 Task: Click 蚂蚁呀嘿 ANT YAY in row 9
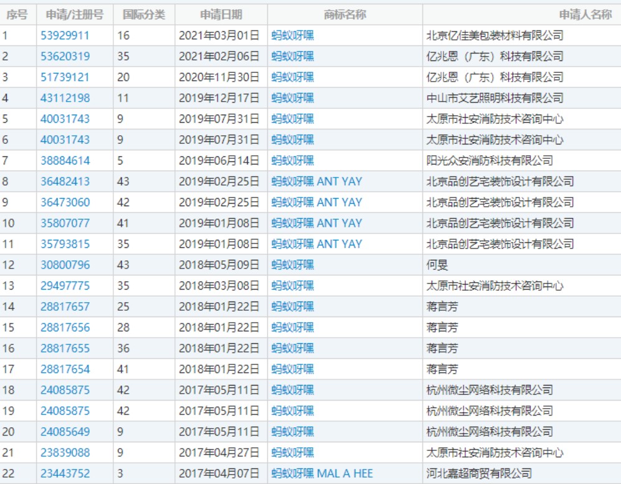pyautogui.click(x=316, y=202)
